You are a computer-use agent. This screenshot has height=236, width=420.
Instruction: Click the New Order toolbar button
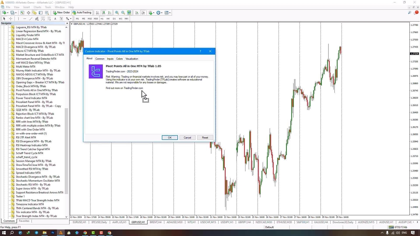pyautogui.click(x=61, y=12)
